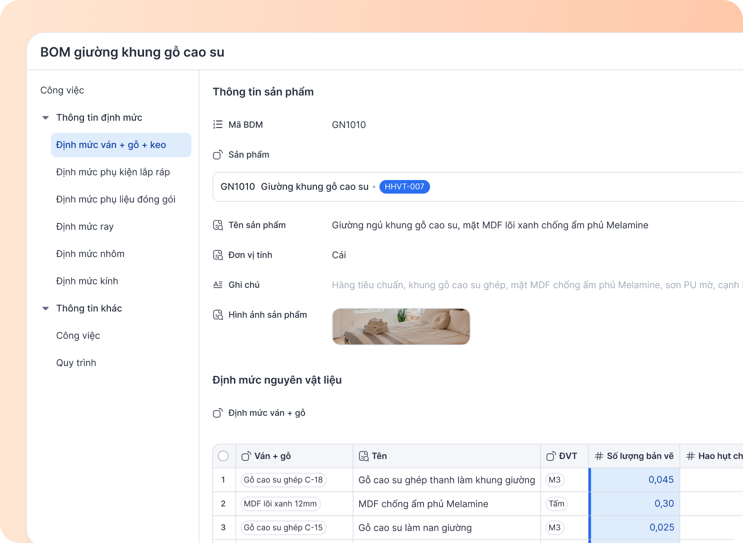The image size is (743, 543).
Task: Click the title BOM giường khung gỗ cao su
Action: tap(132, 52)
